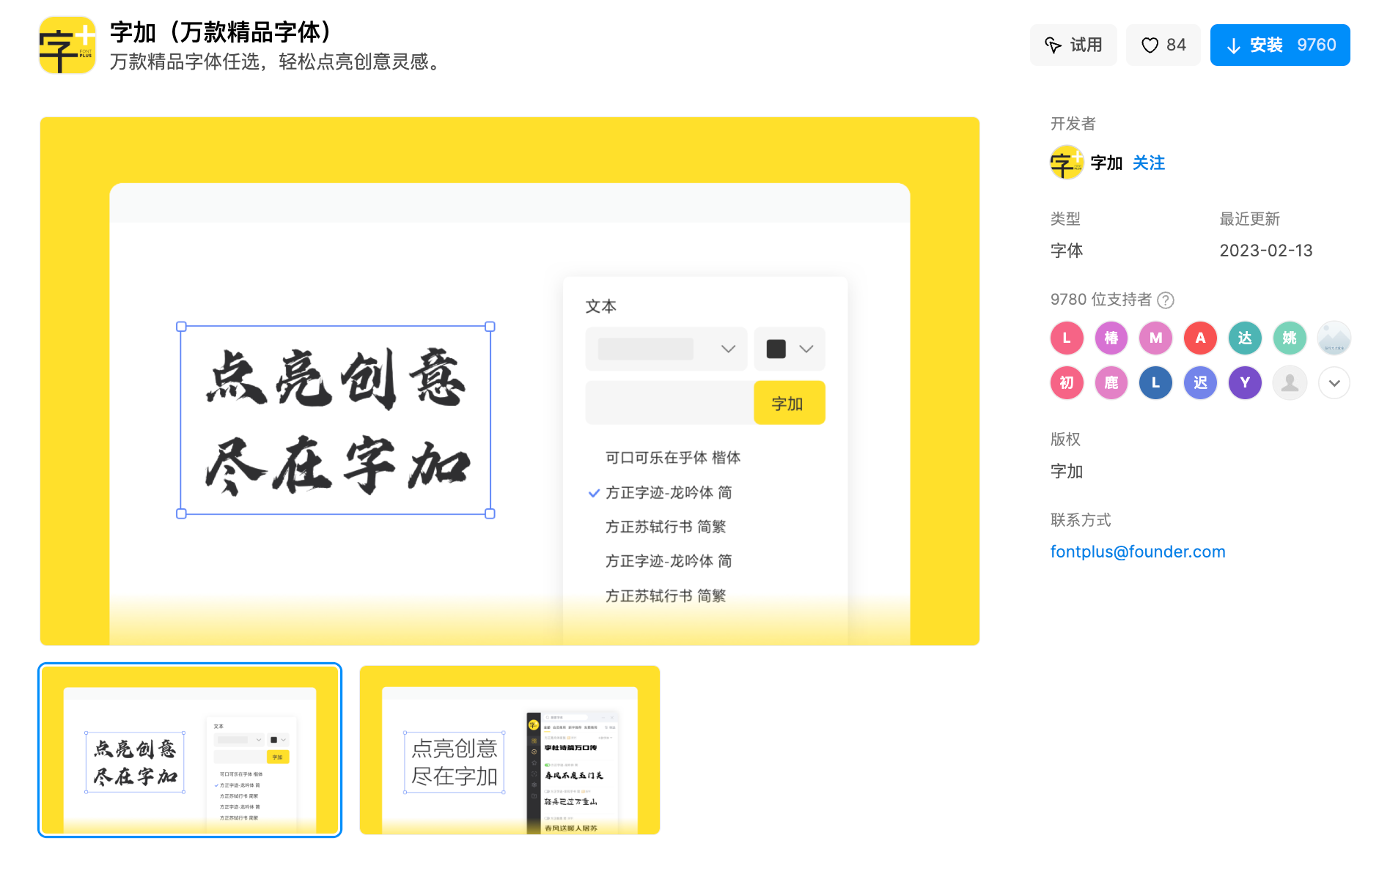The width and height of the screenshot is (1390, 879).
Task: Select the second preview thumbnail
Action: tap(510, 750)
